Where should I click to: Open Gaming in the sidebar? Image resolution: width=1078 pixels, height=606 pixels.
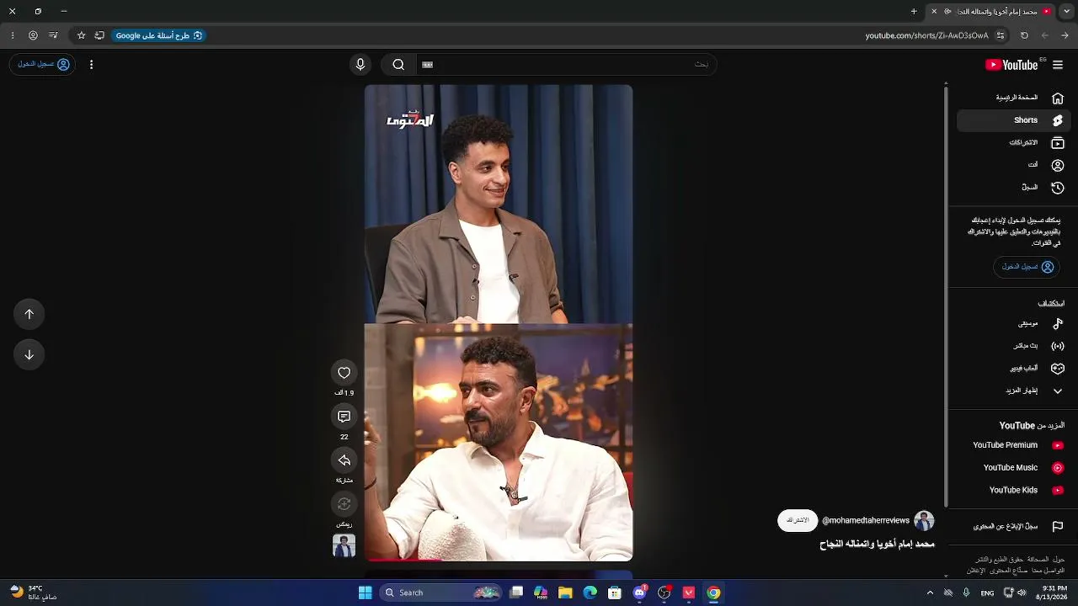click(x=1014, y=369)
